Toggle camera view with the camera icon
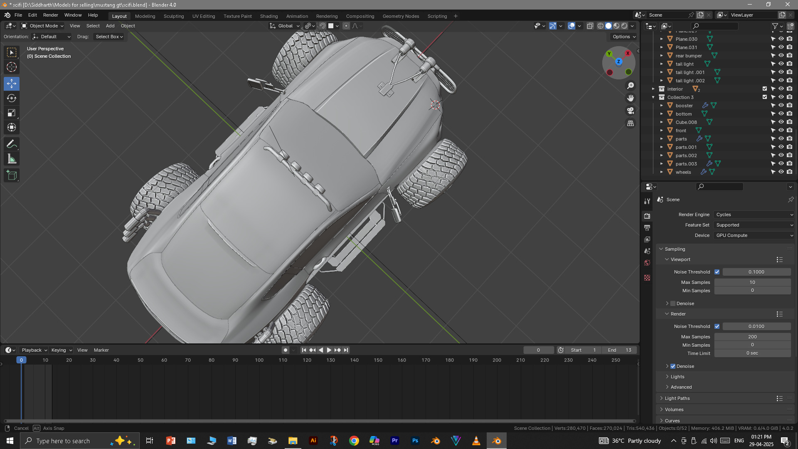 [x=631, y=111]
